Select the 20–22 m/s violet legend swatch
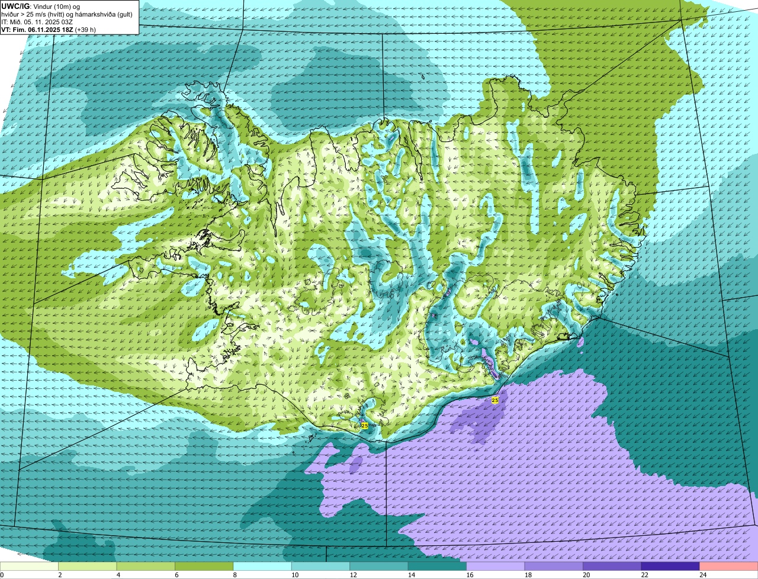Screen dimensions: 758x579 click(612, 566)
